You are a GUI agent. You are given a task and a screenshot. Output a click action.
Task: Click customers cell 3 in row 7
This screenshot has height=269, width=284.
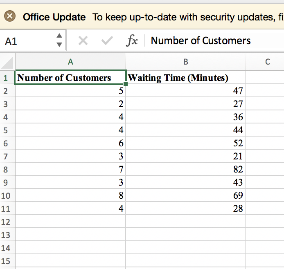[70, 156]
